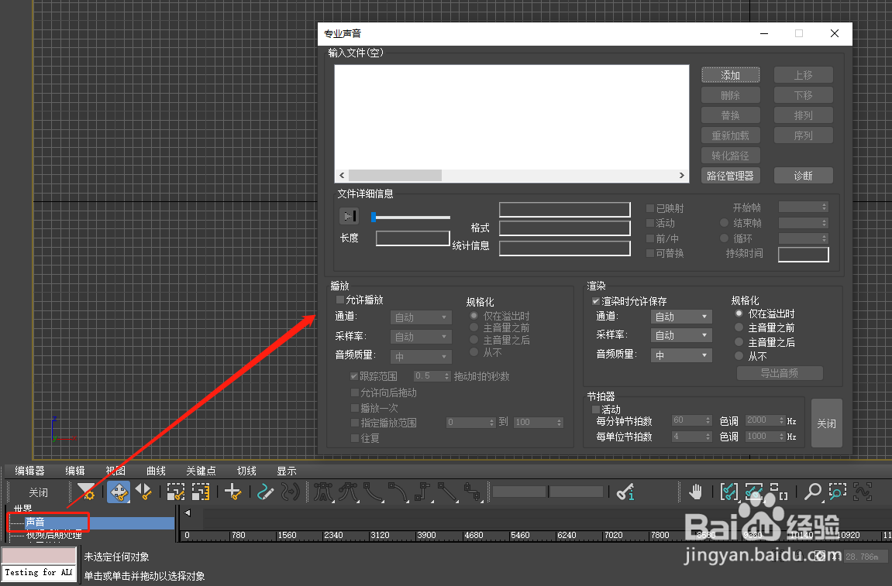Screen dimensions: 892x586
Task: Open the 切线 menu
Action: pyautogui.click(x=246, y=471)
